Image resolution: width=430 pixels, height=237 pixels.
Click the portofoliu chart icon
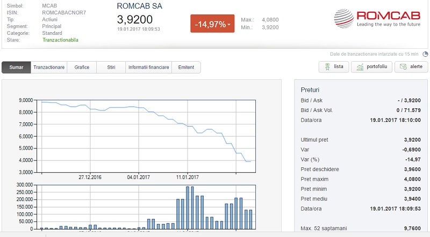tap(360, 67)
